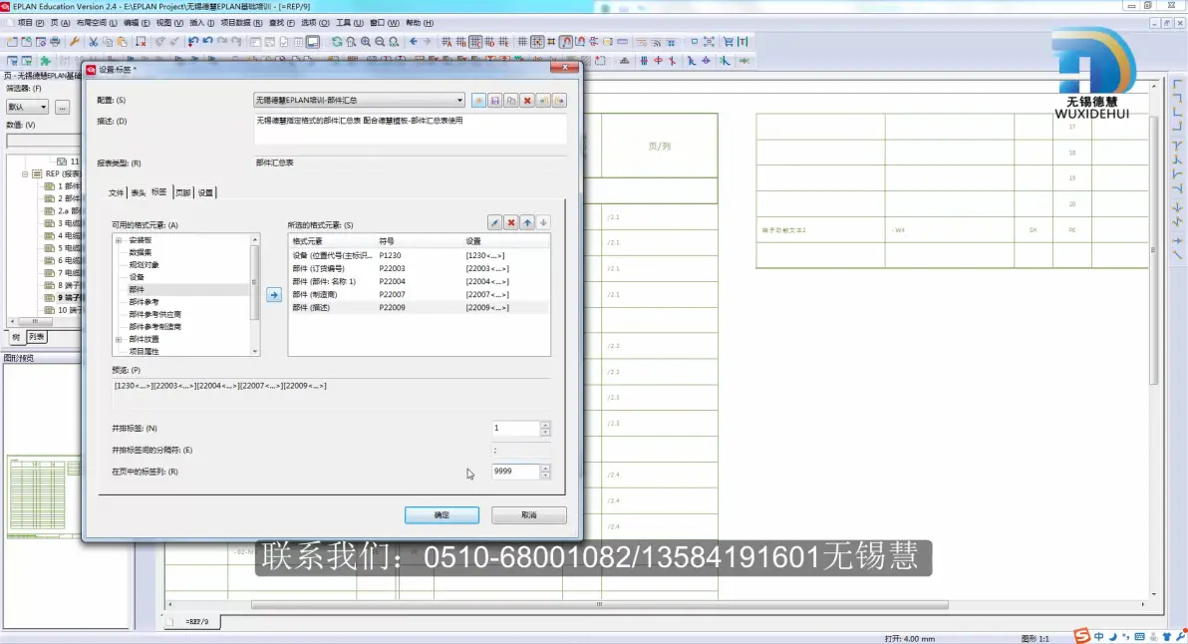The image size is (1188, 644).
Task: Increase the 并排标签 value by one
Action: tap(545, 425)
